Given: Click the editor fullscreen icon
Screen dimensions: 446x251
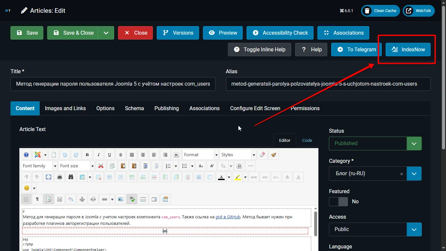Looking at the screenshot, I should (x=49, y=177).
